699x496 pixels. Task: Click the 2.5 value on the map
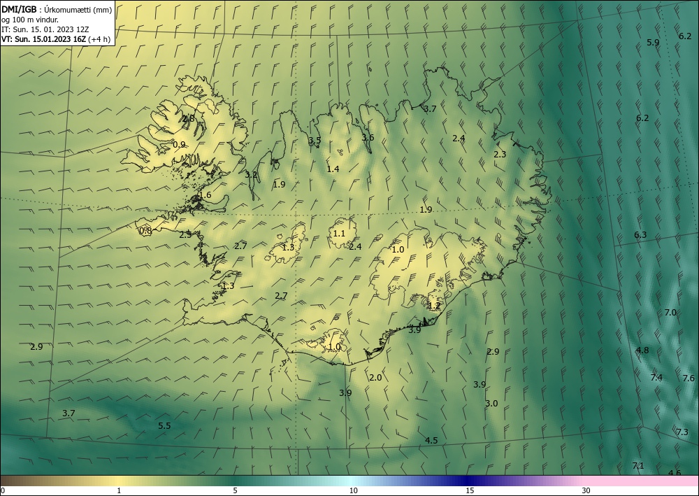185,234
